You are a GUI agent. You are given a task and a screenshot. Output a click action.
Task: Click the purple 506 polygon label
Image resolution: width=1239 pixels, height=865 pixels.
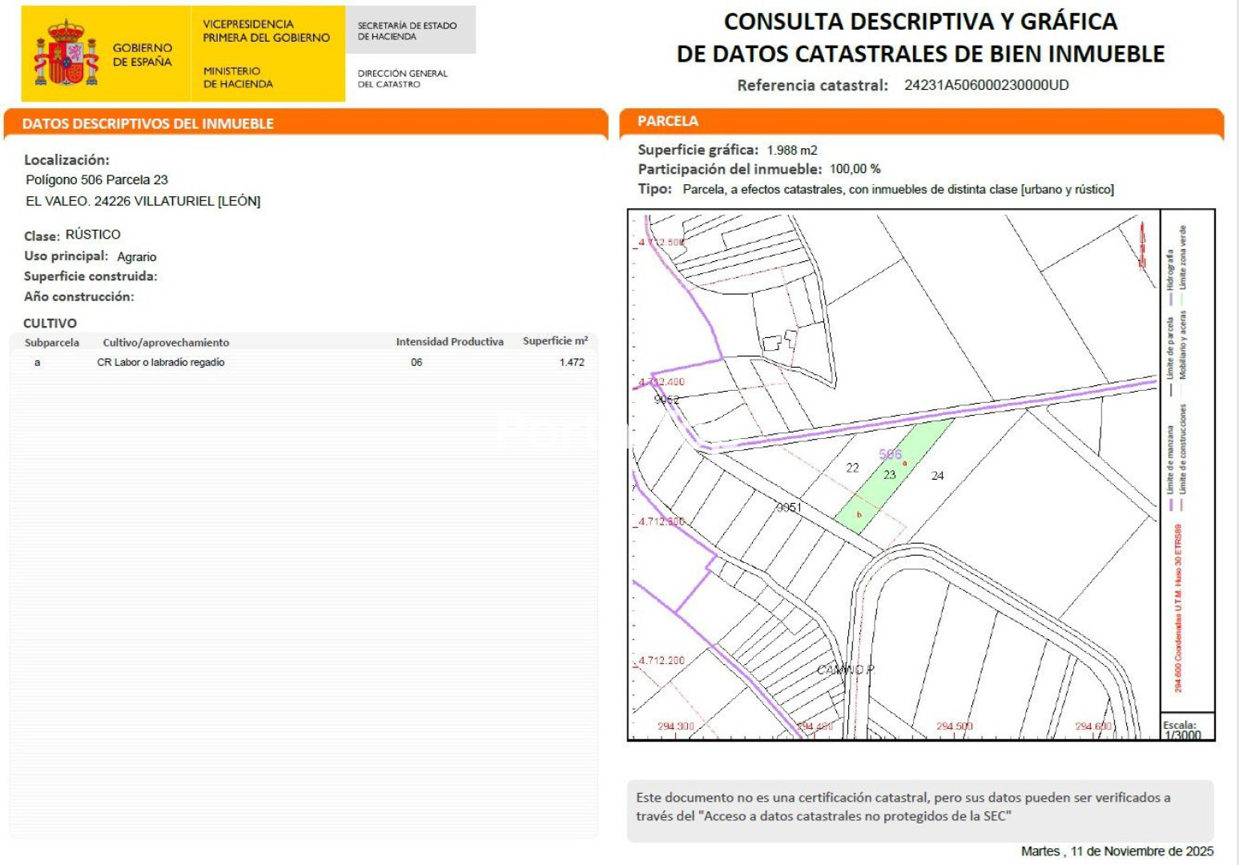pyautogui.click(x=890, y=454)
